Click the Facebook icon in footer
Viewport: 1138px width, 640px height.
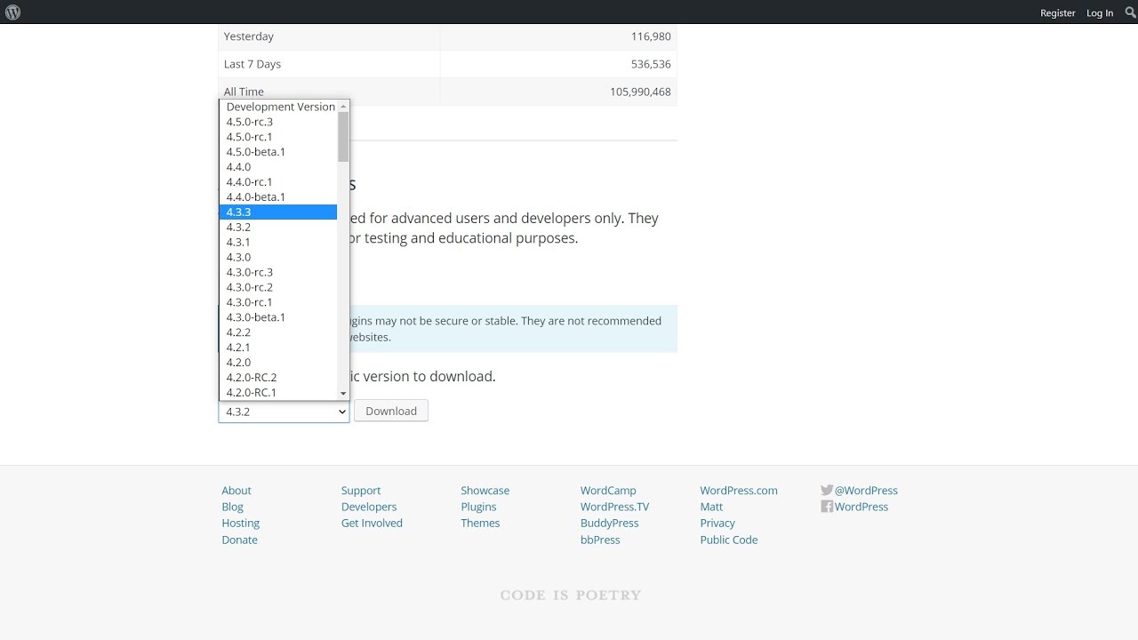coord(827,507)
